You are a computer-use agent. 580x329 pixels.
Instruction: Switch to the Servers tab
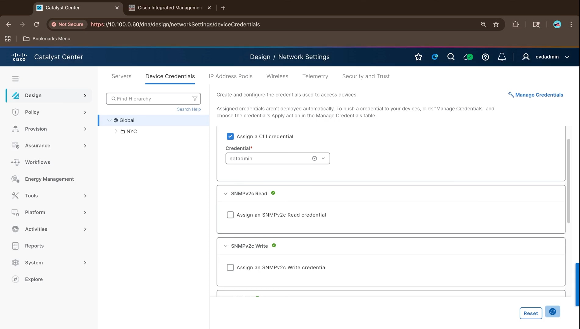coord(121,76)
